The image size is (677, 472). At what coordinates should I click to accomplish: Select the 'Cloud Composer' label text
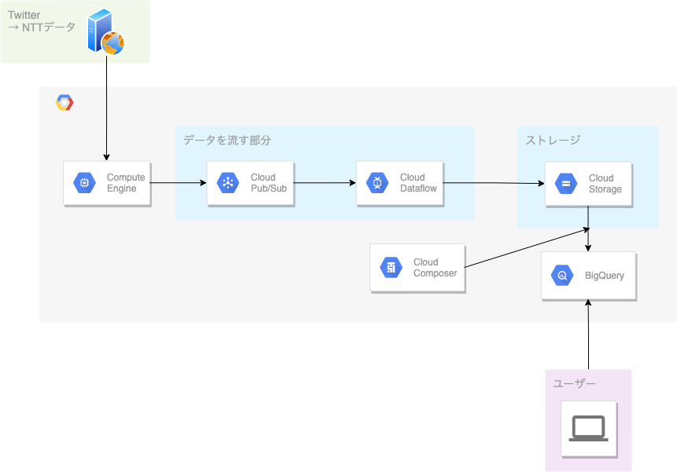435,268
